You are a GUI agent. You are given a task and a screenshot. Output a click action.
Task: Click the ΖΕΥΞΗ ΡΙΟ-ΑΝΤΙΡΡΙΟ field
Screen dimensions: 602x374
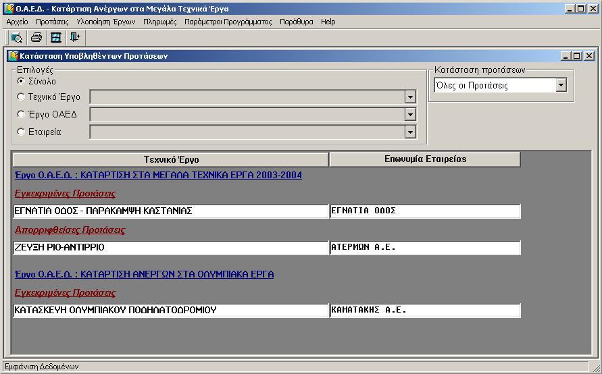(171, 247)
